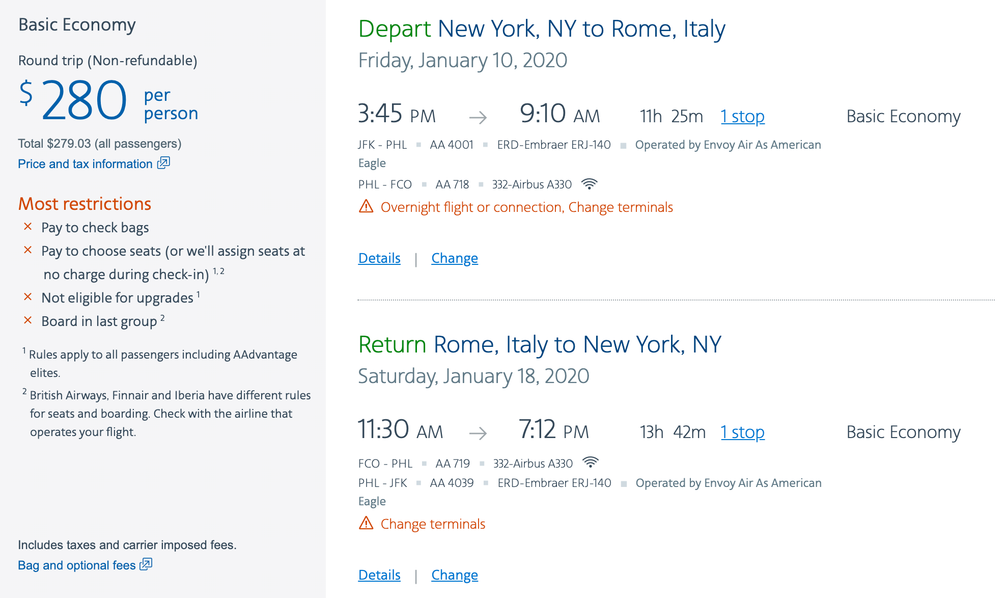Screen dimensions: 1007x598
Task: Click the X icon beside Board in last group
Action: point(28,320)
